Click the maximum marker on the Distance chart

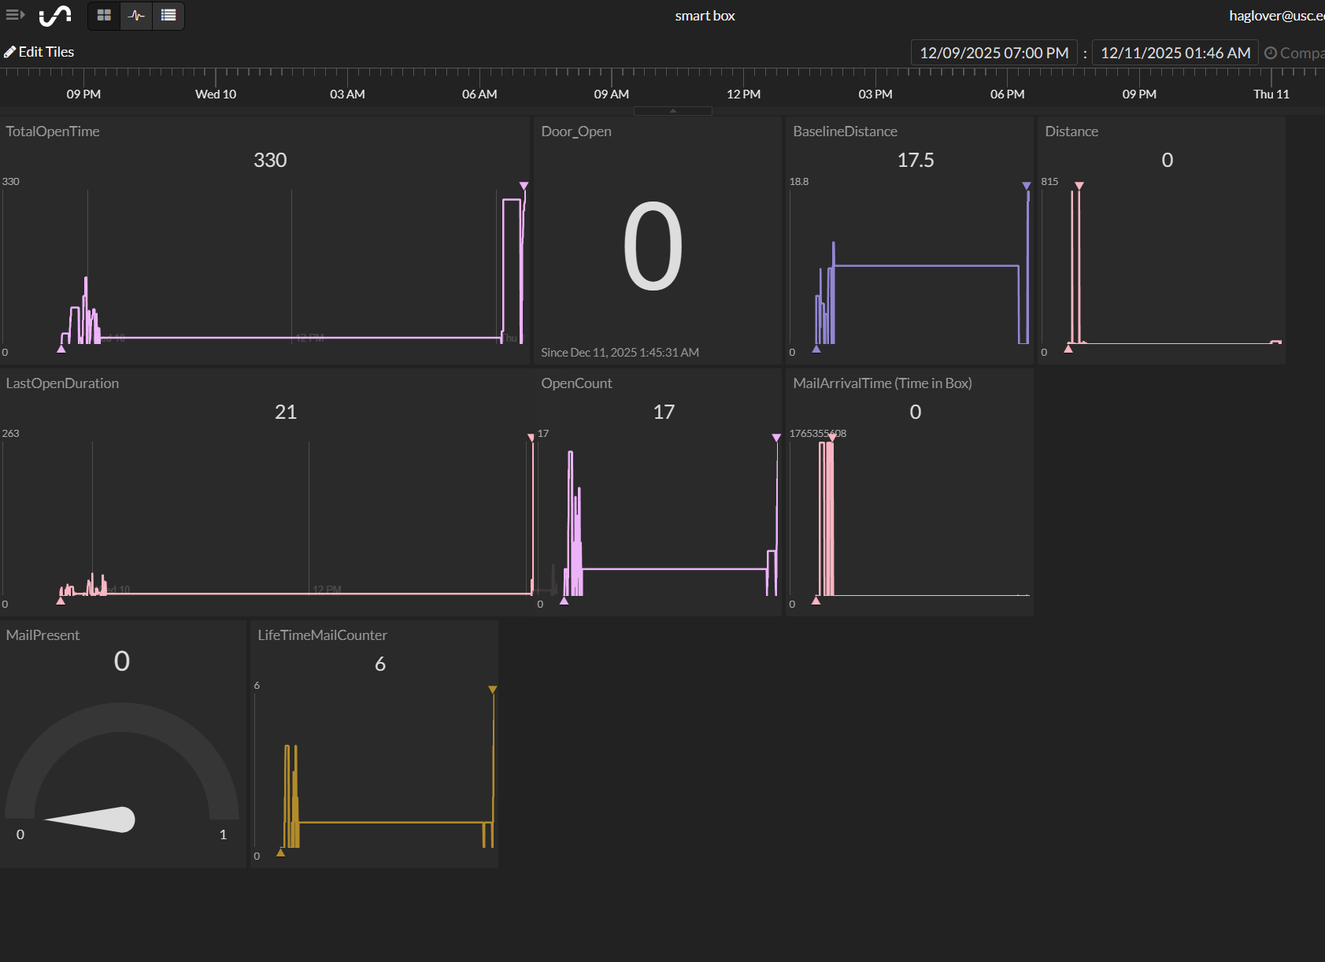[1079, 186]
